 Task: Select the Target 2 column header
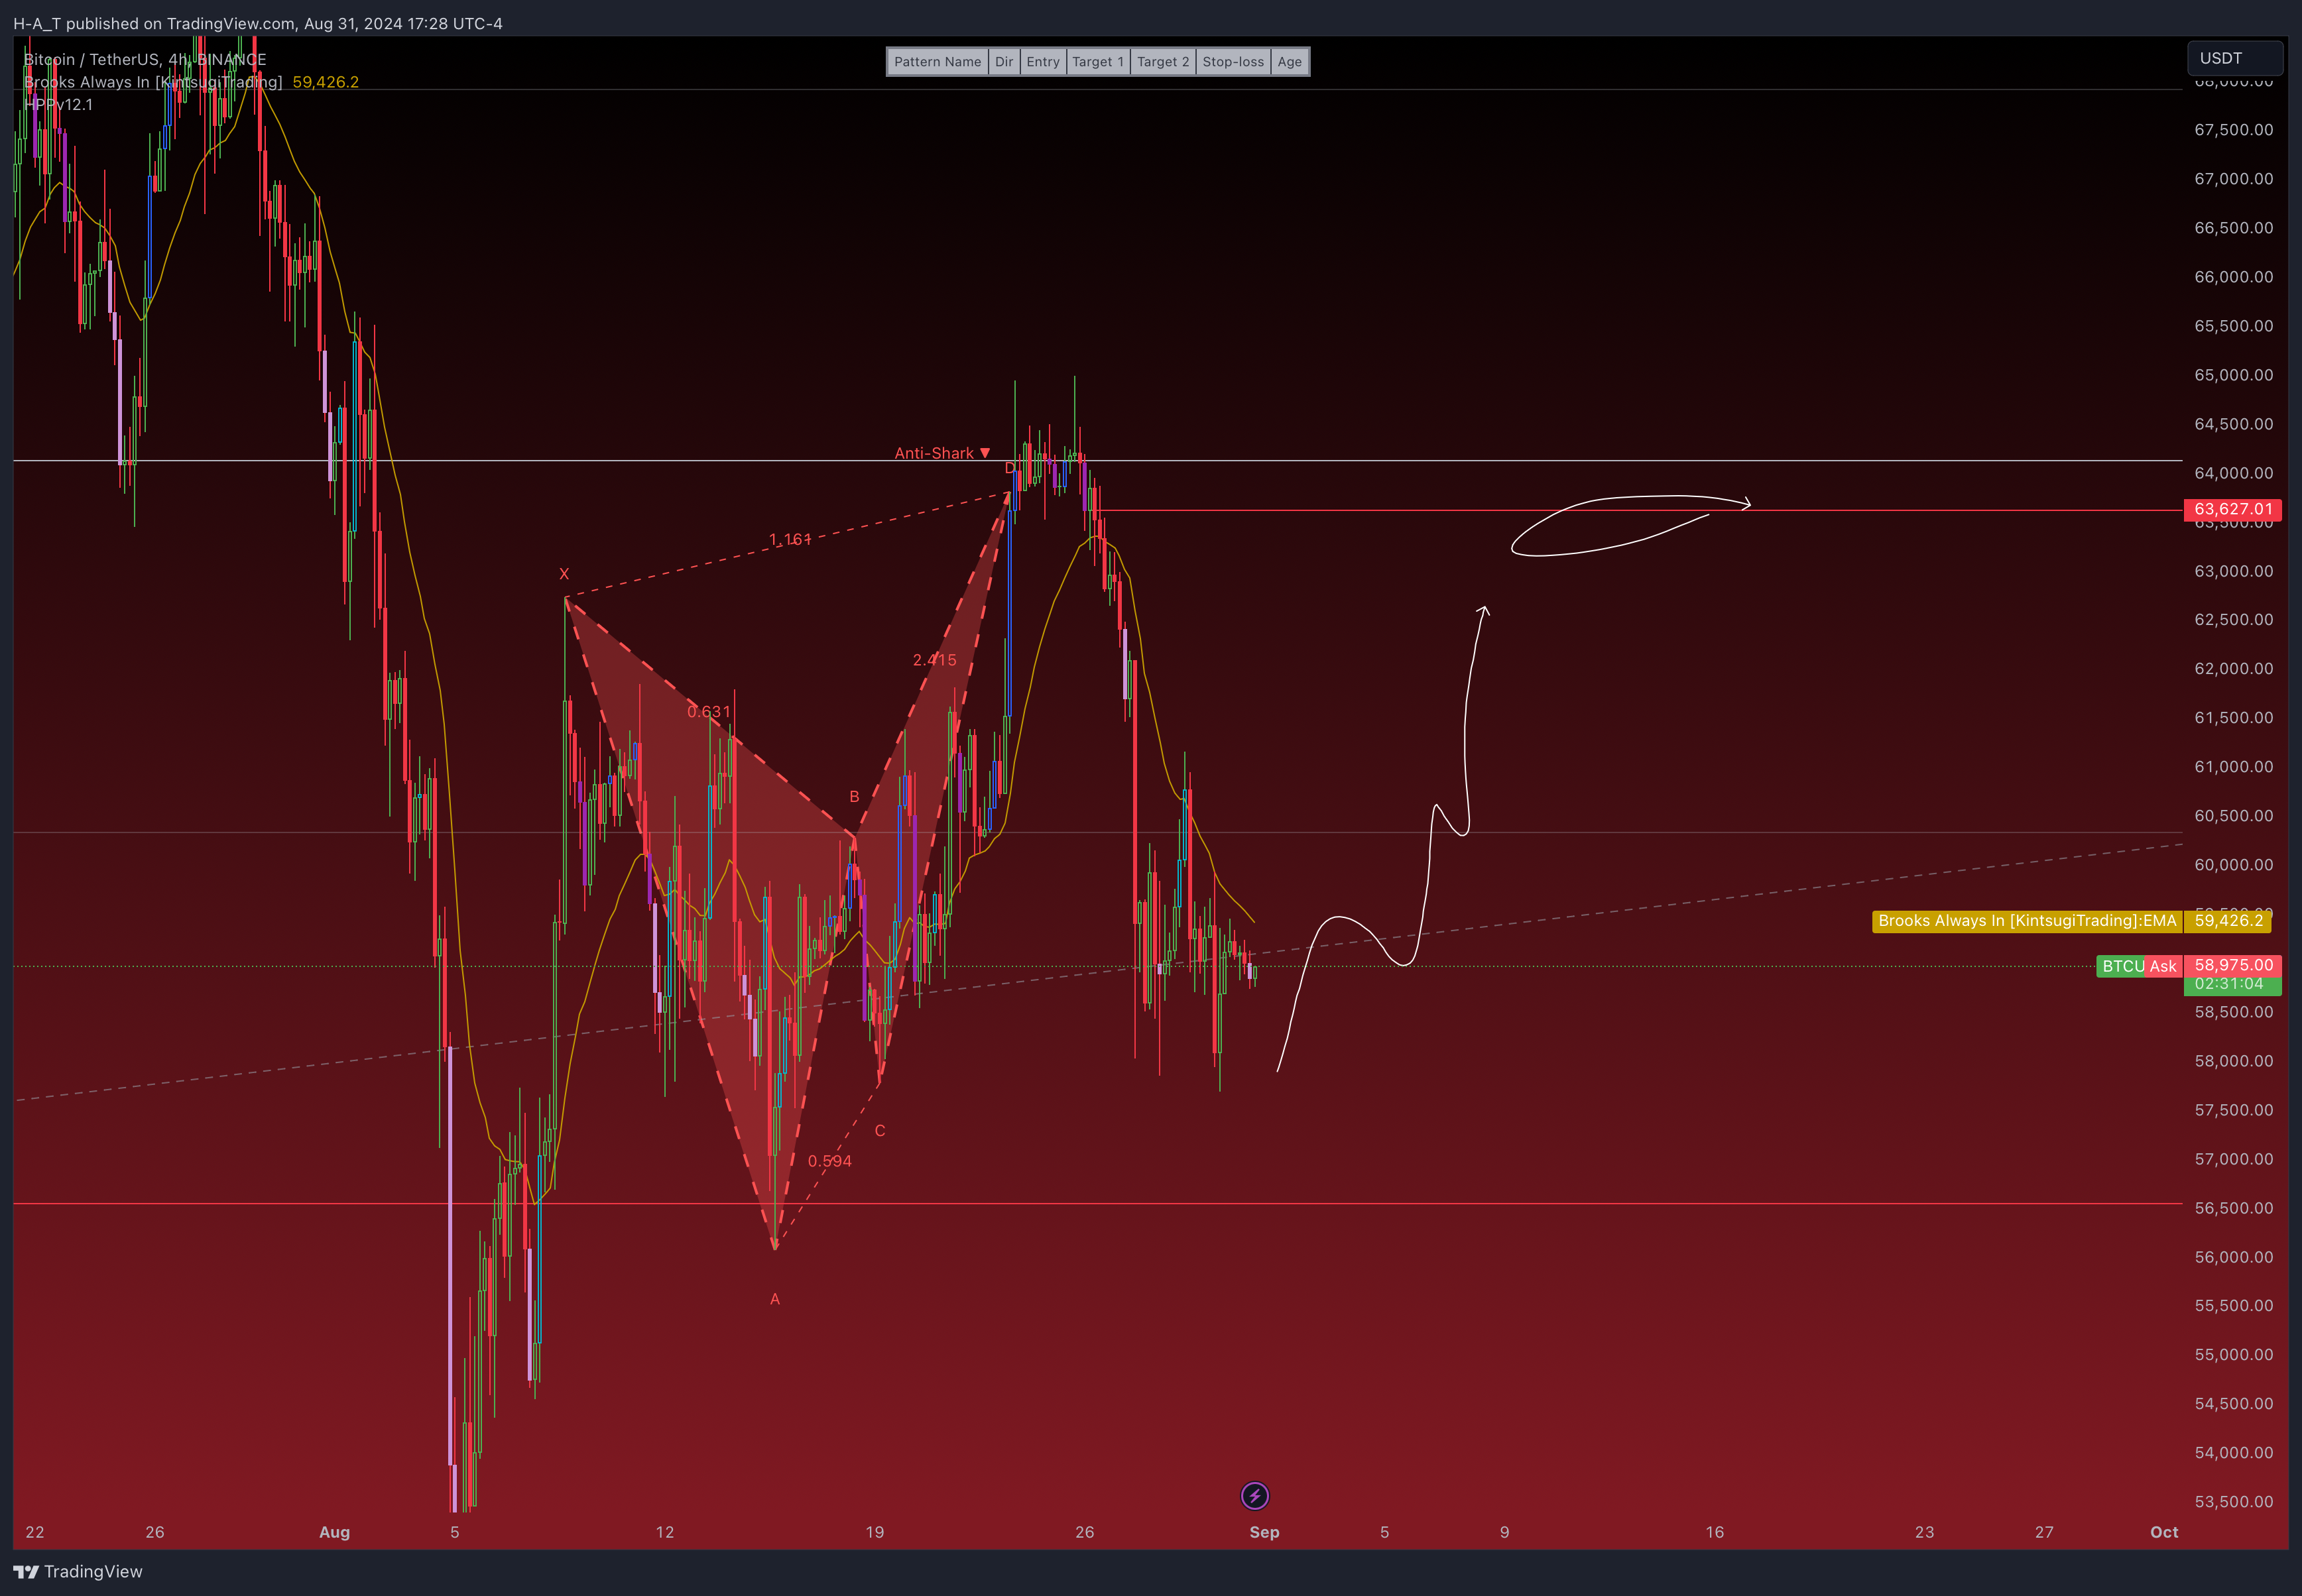tap(1164, 62)
